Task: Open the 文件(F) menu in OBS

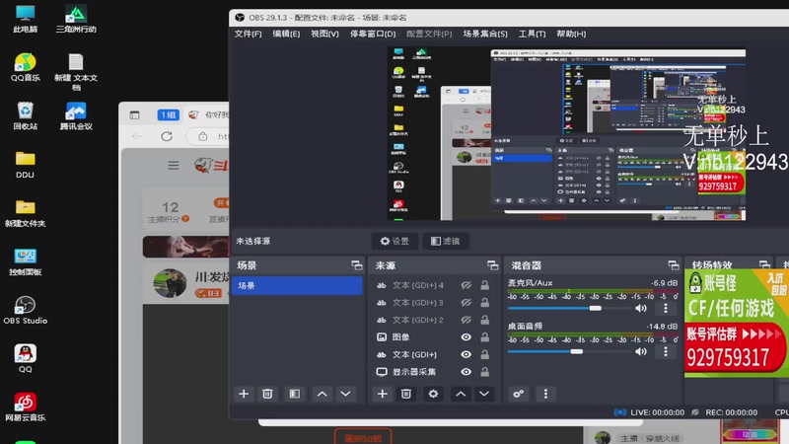Action: (249, 34)
